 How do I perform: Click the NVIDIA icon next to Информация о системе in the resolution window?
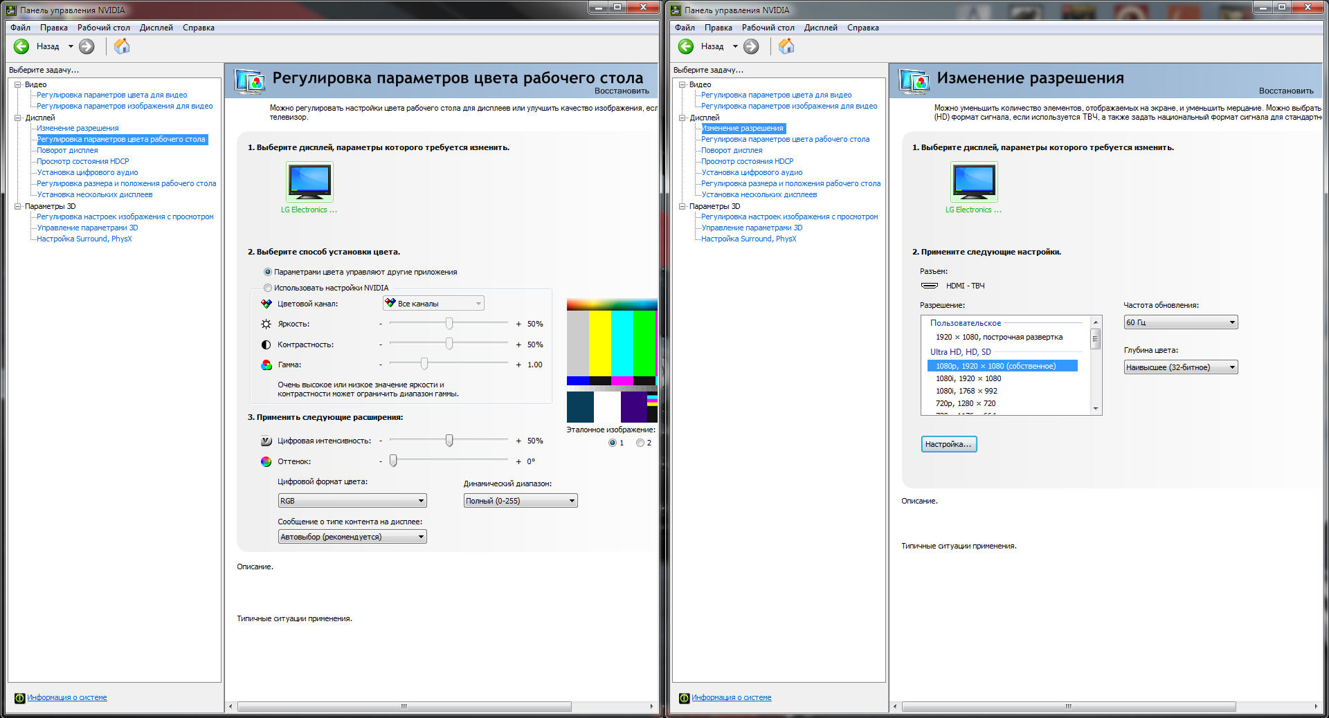point(684,698)
